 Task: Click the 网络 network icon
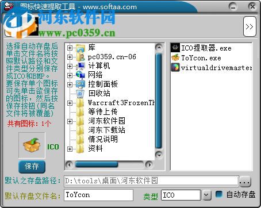pos(80,75)
